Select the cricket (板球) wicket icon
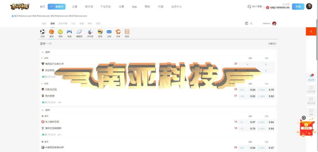Image resolution: width=318 pixels, height=152 pixels. [x=127, y=32]
